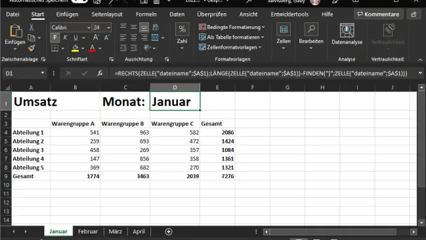This screenshot has height=240, width=426.
Task: Expand the formula bar arrow
Action: pos(420,73)
